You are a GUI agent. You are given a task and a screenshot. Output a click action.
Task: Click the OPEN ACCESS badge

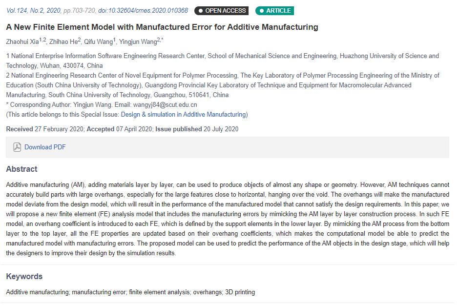[222, 11]
